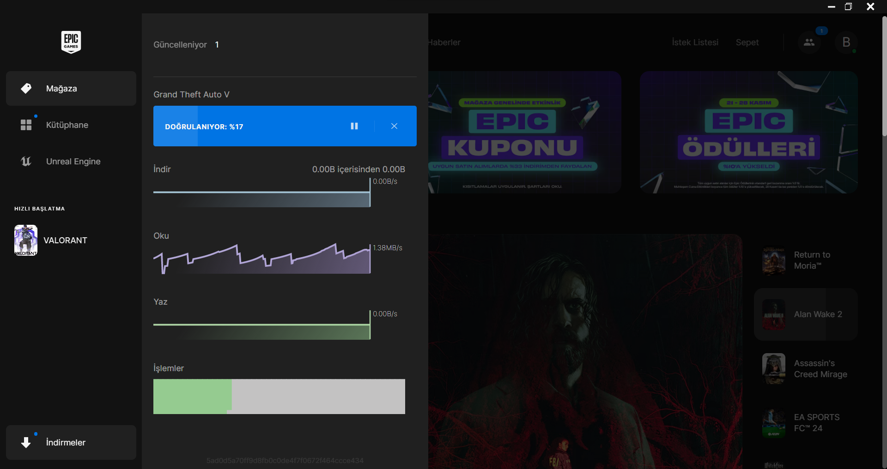This screenshot has width=887, height=469.
Task: Cancel the Grand Theft Auto V update
Action: pos(394,126)
